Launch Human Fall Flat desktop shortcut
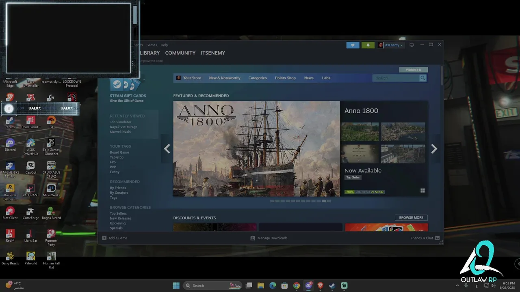 (x=51, y=260)
